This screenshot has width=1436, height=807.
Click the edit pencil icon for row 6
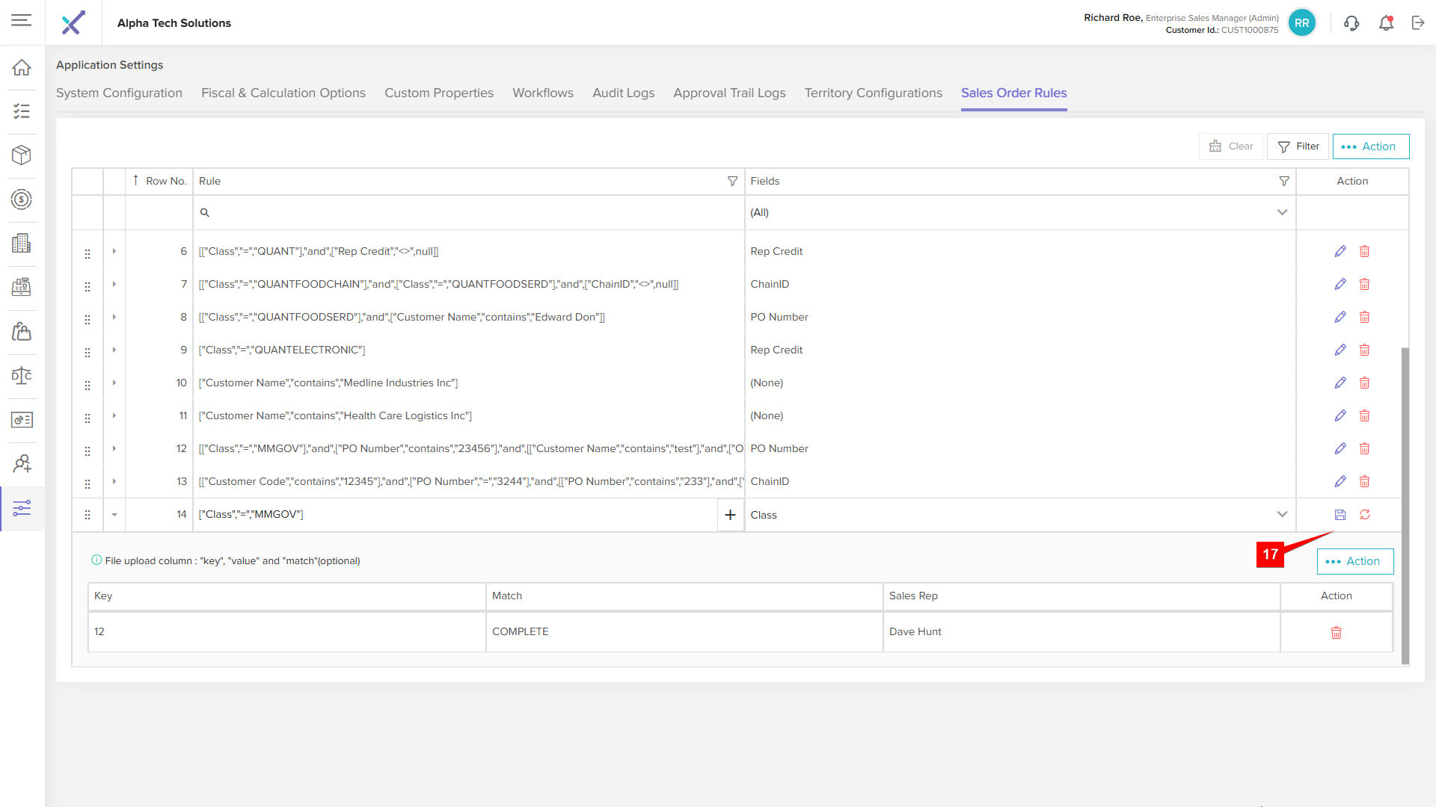(x=1340, y=251)
